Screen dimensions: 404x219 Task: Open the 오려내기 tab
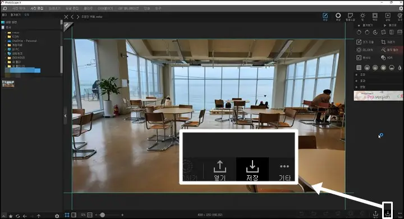54,8
